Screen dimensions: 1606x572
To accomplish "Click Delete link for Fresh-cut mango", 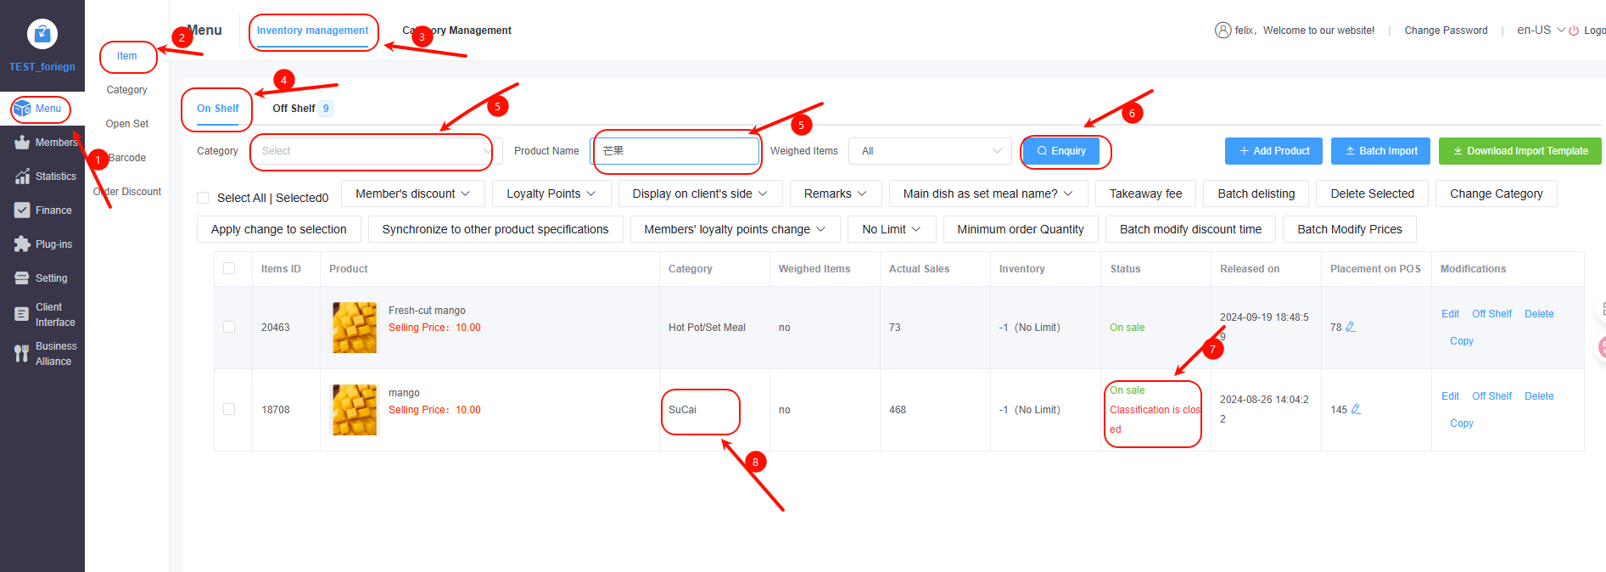I will [1538, 314].
